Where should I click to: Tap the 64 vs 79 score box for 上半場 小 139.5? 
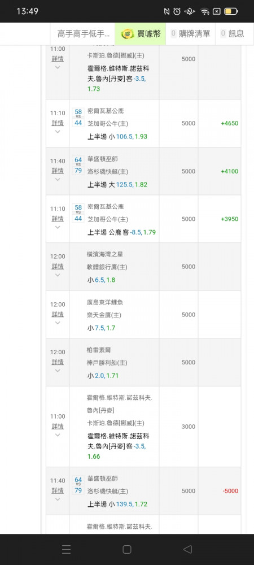coord(78,485)
